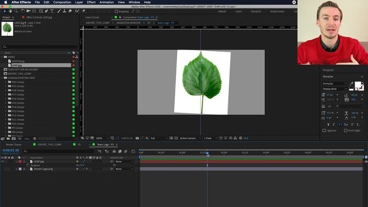Open the magnification 100% dropdown
The width and height of the screenshot is (368, 207).
102,138
